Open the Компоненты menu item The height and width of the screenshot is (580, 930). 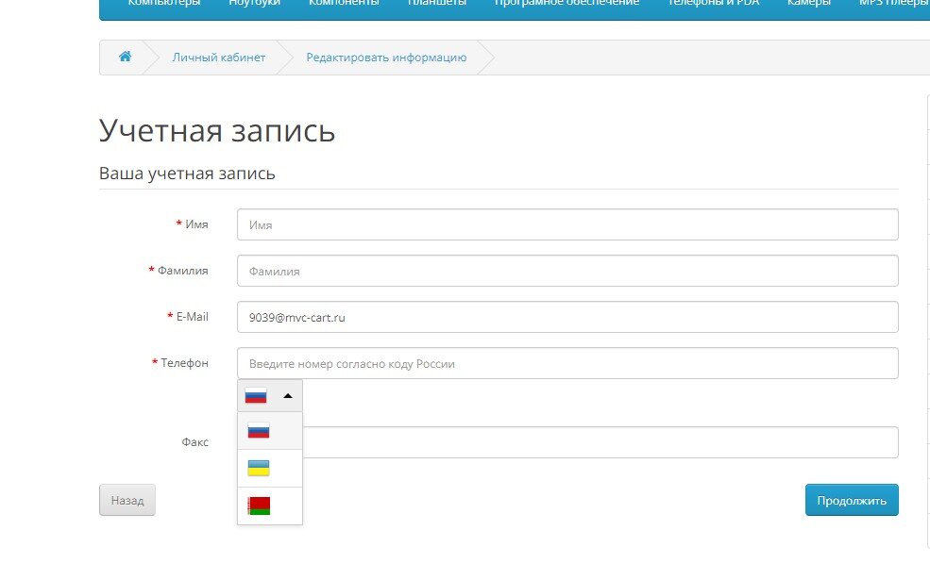point(344,4)
